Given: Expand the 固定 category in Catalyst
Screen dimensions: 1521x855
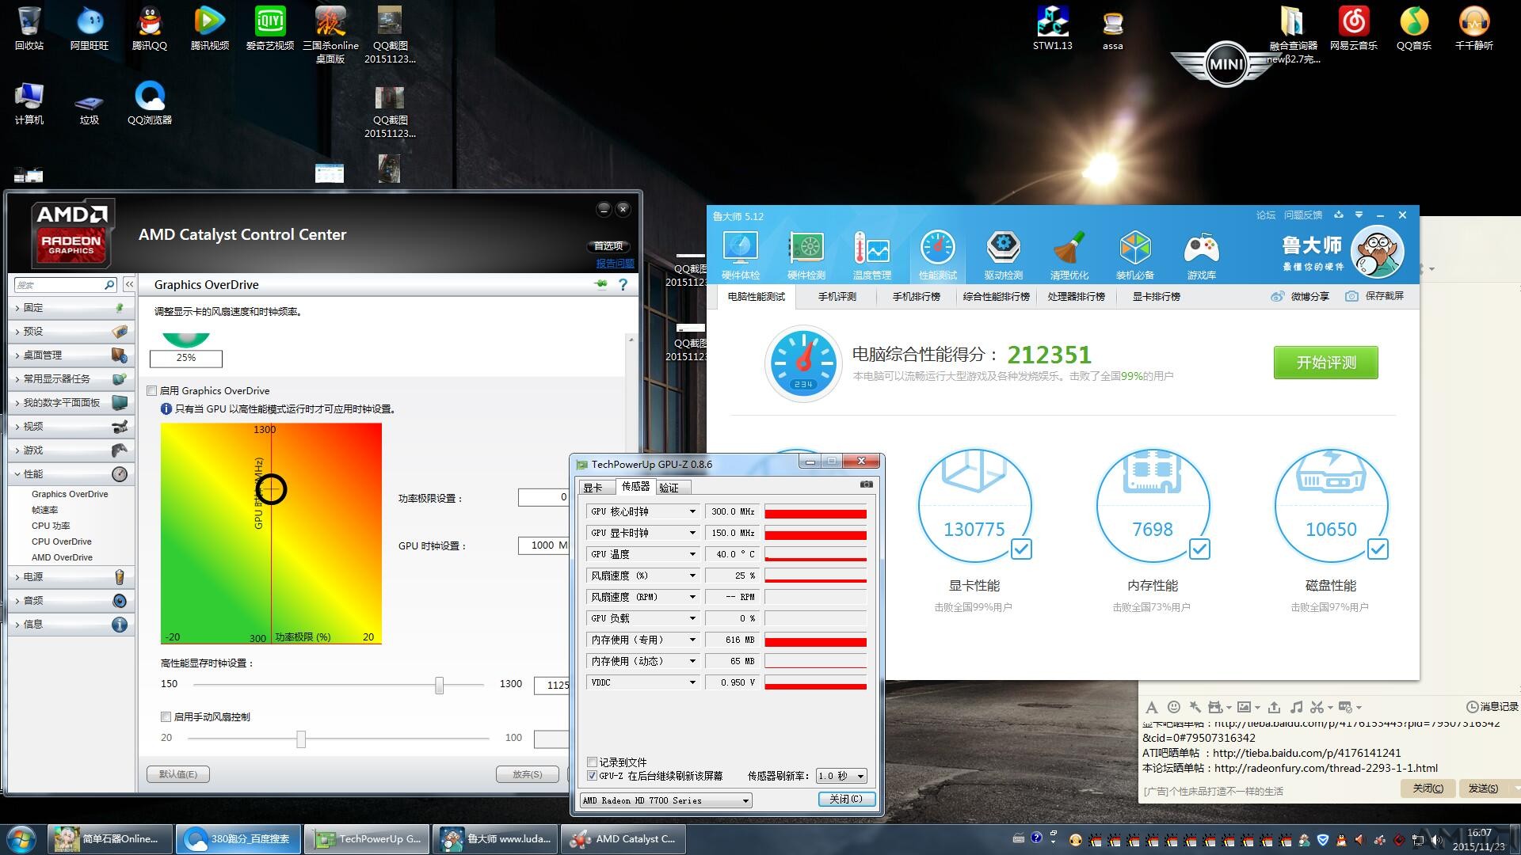Looking at the screenshot, I should click(x=71, y=308).
